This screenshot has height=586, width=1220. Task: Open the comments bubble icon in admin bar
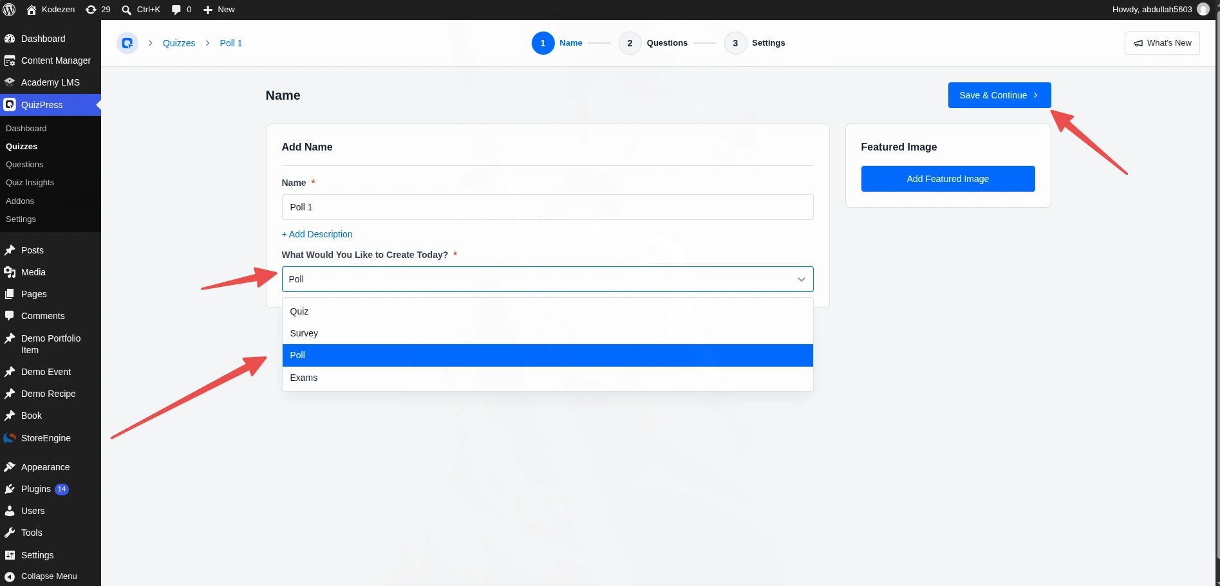click(176, 10)
